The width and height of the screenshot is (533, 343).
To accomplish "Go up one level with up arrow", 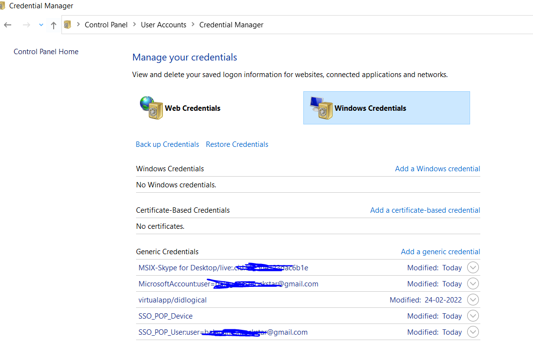I will (53, 25).
